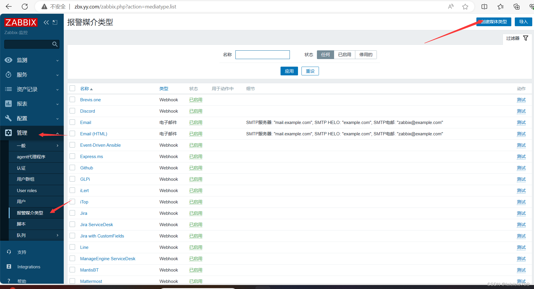534x289 pixels.
Task: Click the read aloud icon in address bar
Action: [x=451, y=6]
